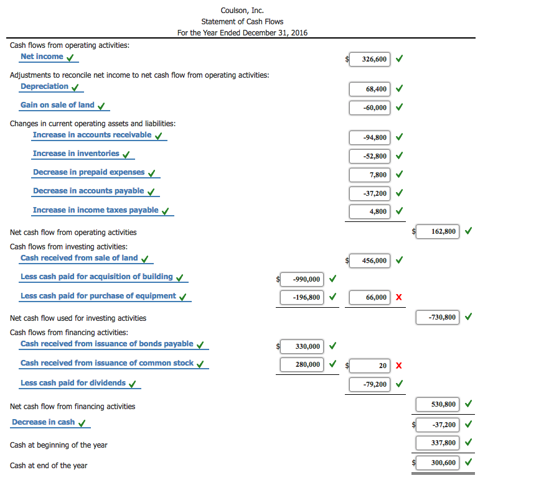Click the green check beside -94,800
Screen dimensions: 559x480
pos(399,137)
